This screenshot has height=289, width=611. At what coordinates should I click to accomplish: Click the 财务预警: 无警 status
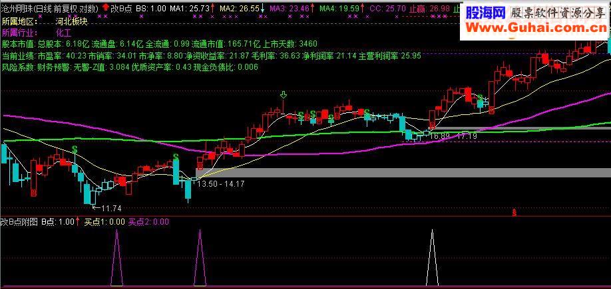click(x=63, y=67)
